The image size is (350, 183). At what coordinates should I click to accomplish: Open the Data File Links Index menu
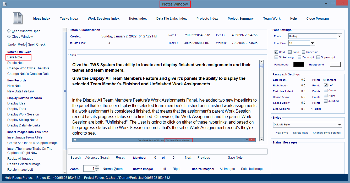pyautogui.click(x=172, y=19)
